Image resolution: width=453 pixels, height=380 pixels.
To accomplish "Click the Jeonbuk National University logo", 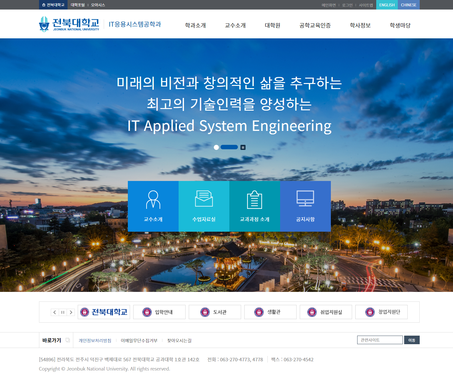I will [69, 24].
